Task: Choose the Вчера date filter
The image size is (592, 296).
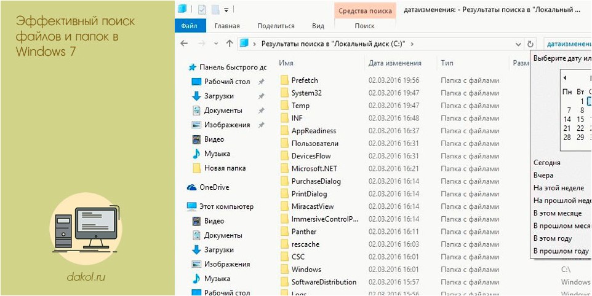Action: (x=543, y=176)
